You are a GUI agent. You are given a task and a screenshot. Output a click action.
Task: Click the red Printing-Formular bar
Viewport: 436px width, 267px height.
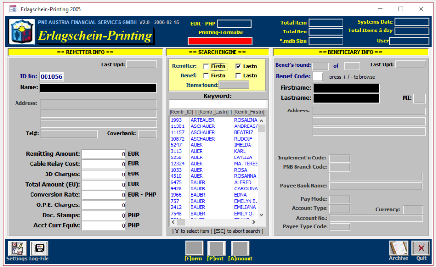point(220,41)
